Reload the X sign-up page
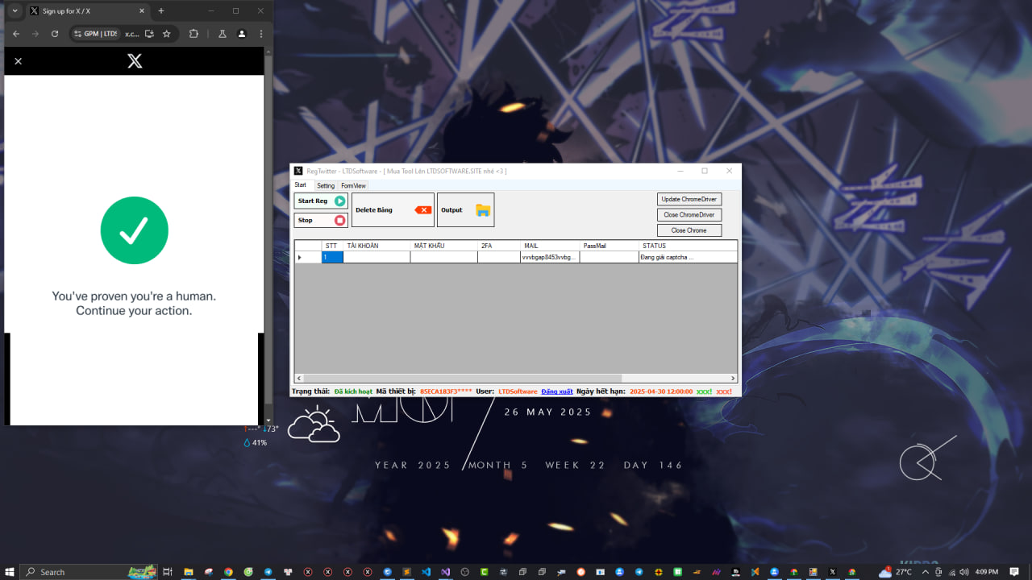This screenshot has width=1032, height=580. tap(55, 34)
